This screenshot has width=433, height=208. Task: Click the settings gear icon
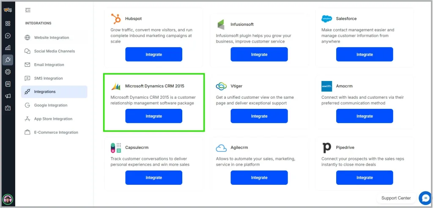pyautogui.click(x=8, y=72)
